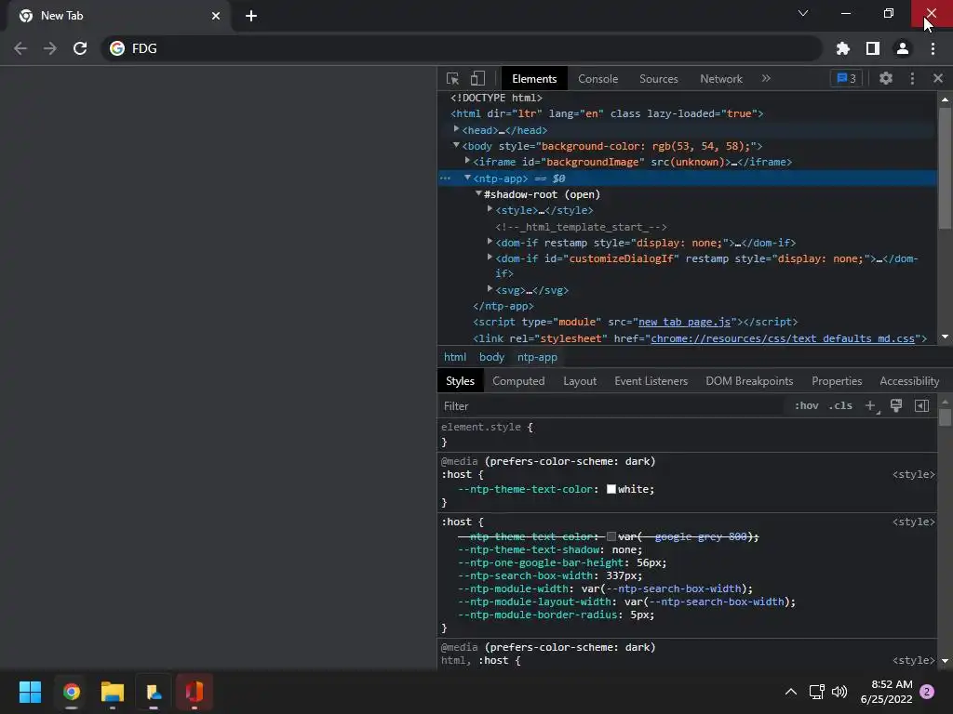Collapse the body element node

pos(456,145)
